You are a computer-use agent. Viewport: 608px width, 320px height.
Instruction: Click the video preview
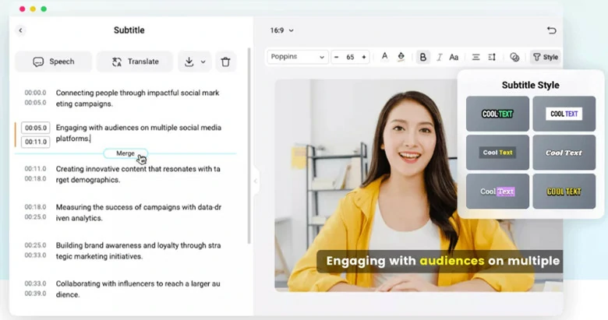point(419,185)
